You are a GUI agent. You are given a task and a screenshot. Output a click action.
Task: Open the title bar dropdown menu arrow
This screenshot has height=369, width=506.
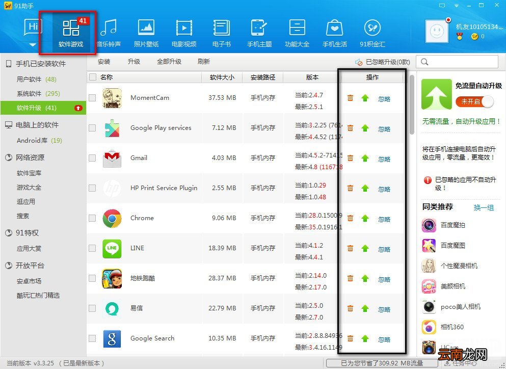click(x=457, y=6)
